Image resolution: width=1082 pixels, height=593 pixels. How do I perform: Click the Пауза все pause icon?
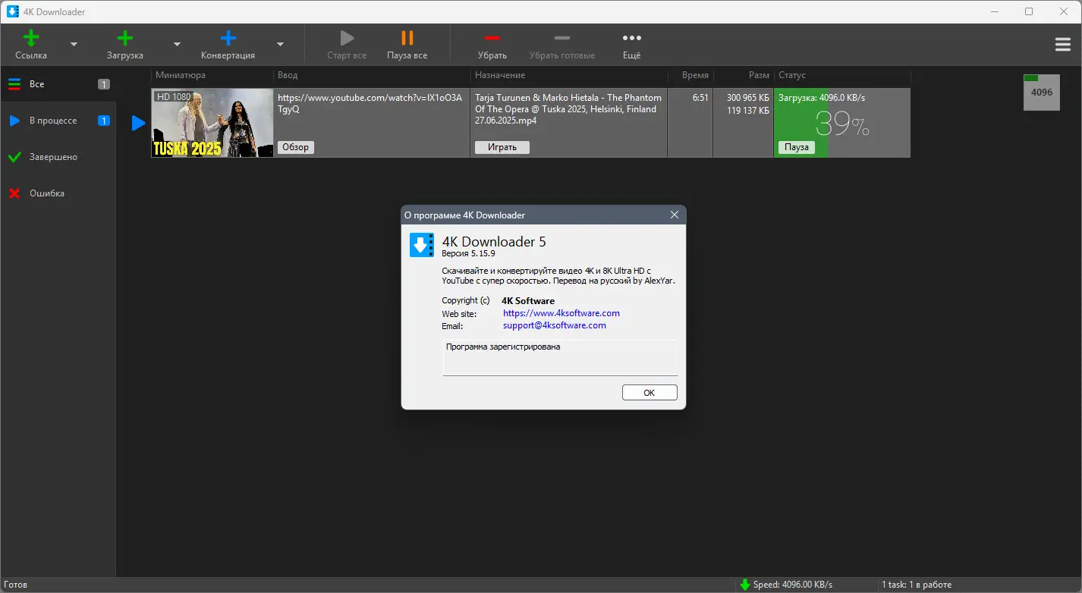point(407,38)
